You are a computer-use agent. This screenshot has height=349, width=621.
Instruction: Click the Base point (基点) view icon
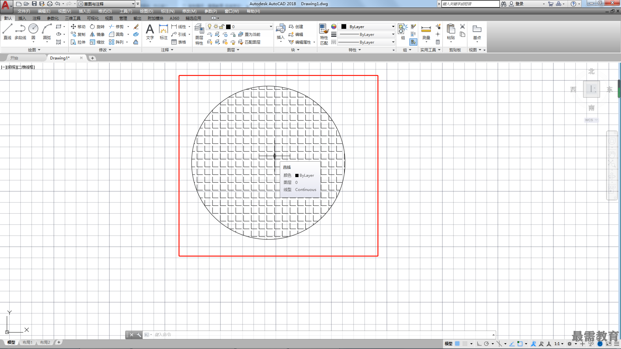477,32
